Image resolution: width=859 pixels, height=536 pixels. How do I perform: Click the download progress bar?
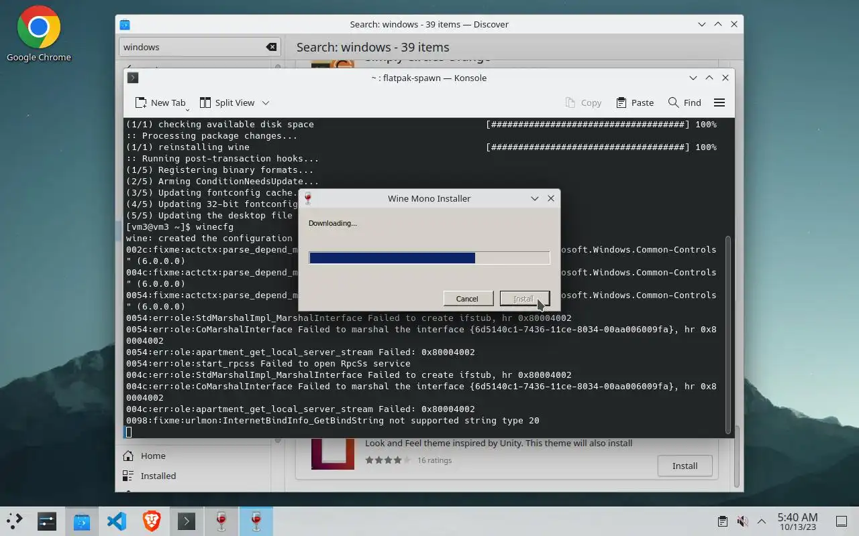[x=429, y=258]
